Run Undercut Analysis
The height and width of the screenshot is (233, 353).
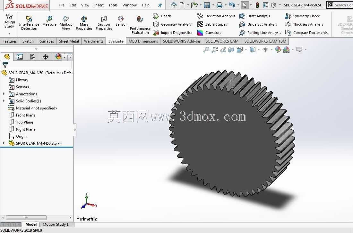coord(258,24)
